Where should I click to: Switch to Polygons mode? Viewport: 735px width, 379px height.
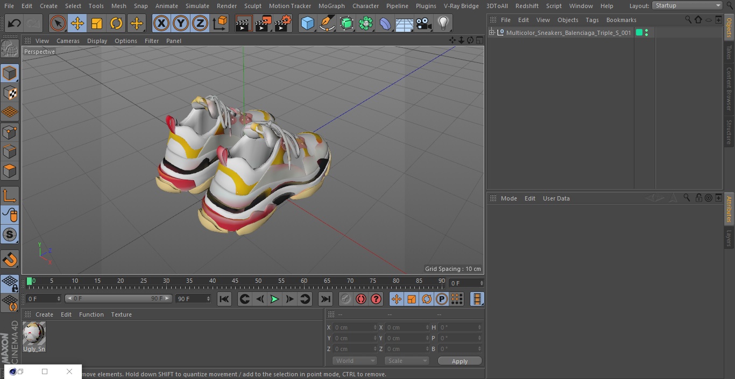(10, 171)
